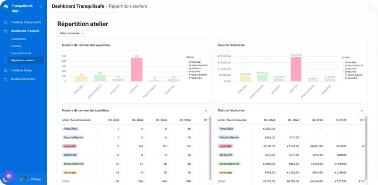This screenshot has height=185, width=378.
Task: Open the settings gear button
Action: [x=9, y=176]
